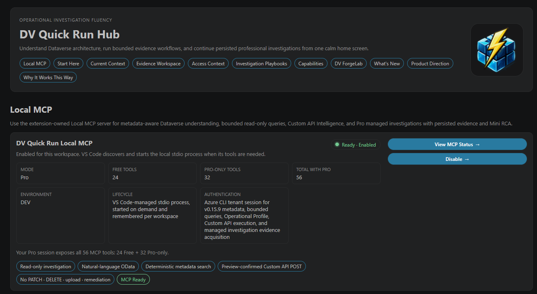Open the DV ForgeLab pill
The width and height of the screenshot is (537, 294).
coord(349,63)
